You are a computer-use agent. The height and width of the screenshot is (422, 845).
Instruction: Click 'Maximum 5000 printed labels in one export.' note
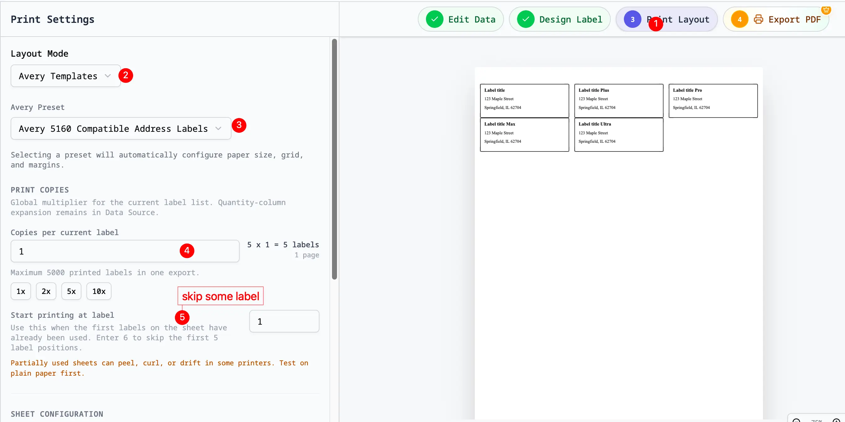[105, 272]
